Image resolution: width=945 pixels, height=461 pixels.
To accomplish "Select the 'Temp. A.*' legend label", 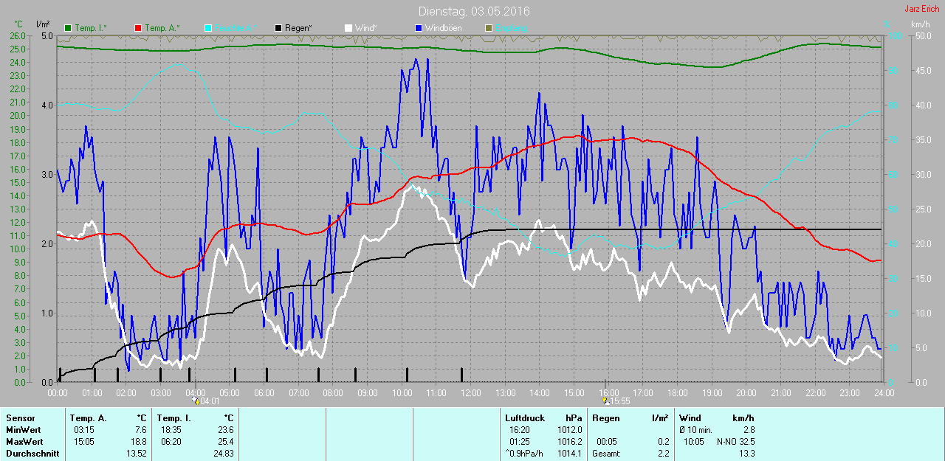I will tap(162, 28).
